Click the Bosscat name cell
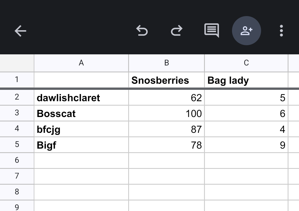Screen dimensions: 299x211 [81, 113]
